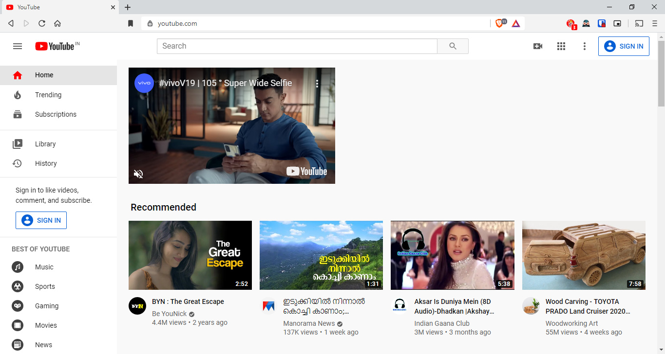The image size is (665, 354).
Task: Click the cast media icon
Action: click(x=639, y=23)
